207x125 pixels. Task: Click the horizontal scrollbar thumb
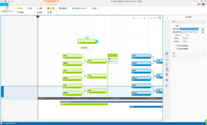[x=15, y=120]
